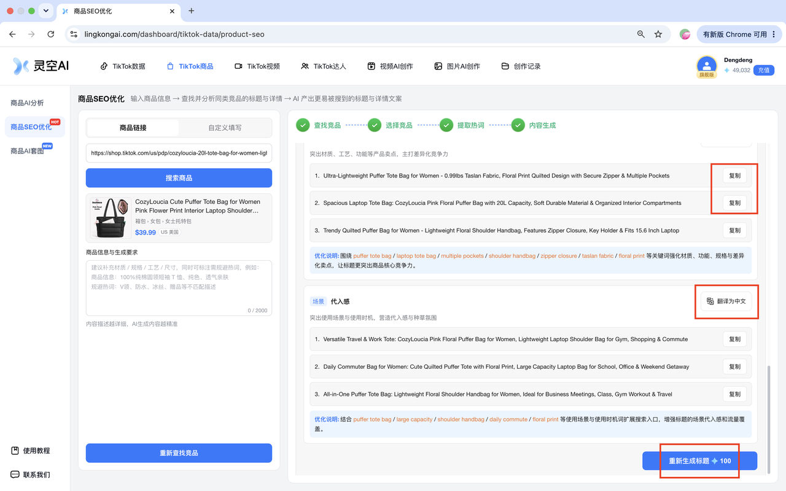View site information for lingkongai.com
Viewport: 786px width, 491px height.
pos(74,34)
